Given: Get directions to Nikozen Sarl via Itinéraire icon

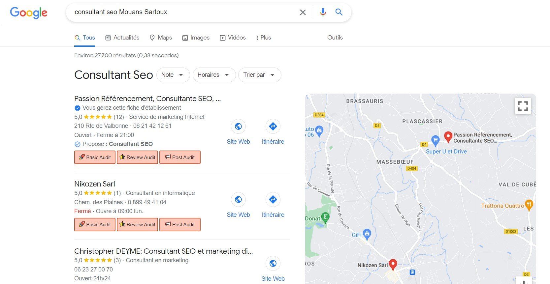Looking at the screenshot, I should pos(273,199).
